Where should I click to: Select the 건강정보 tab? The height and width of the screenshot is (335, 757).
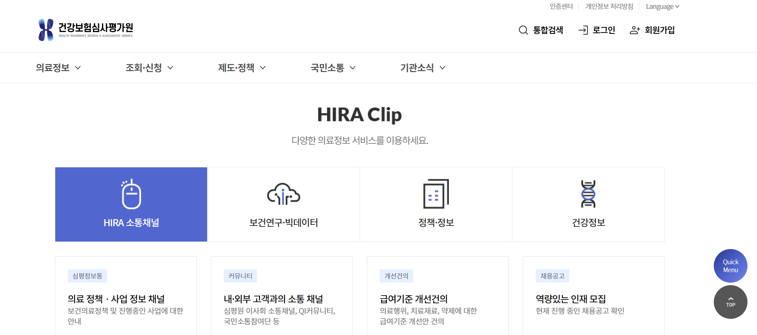point(588,204)
